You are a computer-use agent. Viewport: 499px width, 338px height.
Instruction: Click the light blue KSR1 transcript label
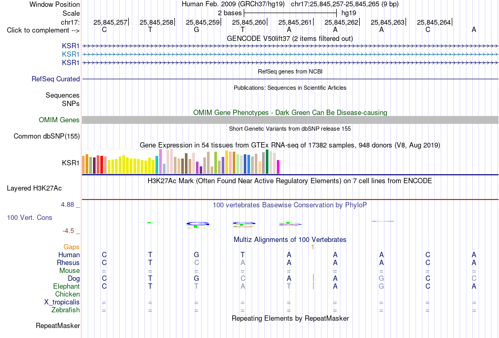tap(71, 55)
